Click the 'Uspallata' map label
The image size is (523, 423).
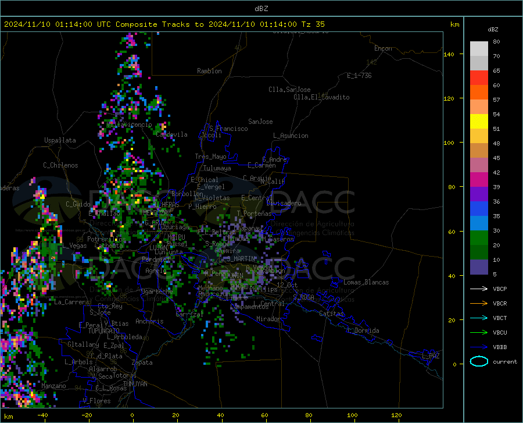point(60,140)
